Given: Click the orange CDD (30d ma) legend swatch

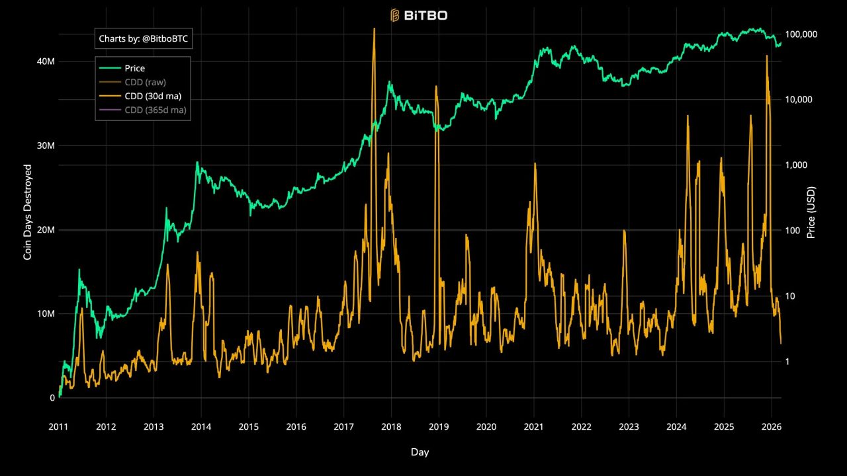Looking at the screenshot, I should (x=110, y=96).
